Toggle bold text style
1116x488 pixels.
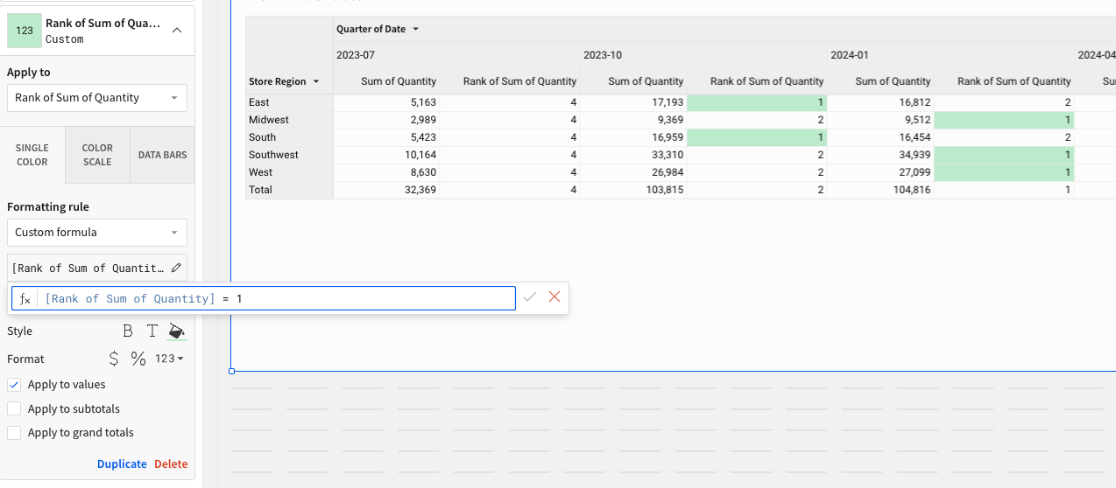tap(128, 331)
